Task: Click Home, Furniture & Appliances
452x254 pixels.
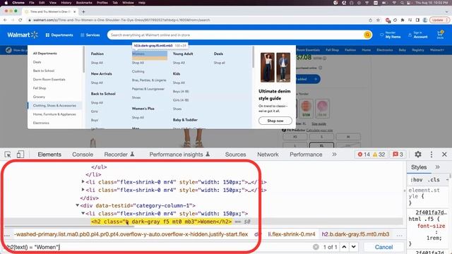Action: click(x=54, y=114)
